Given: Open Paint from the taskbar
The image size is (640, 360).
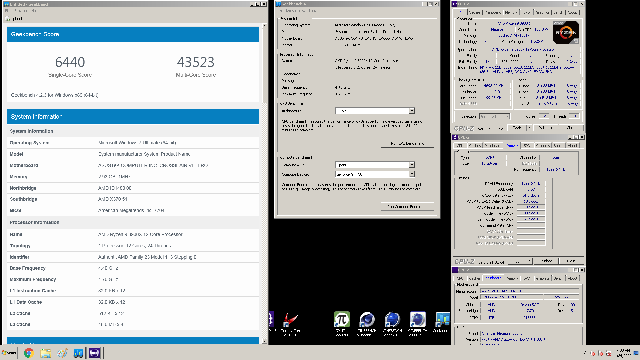Looking at the screenshot, I should point(62,353).
